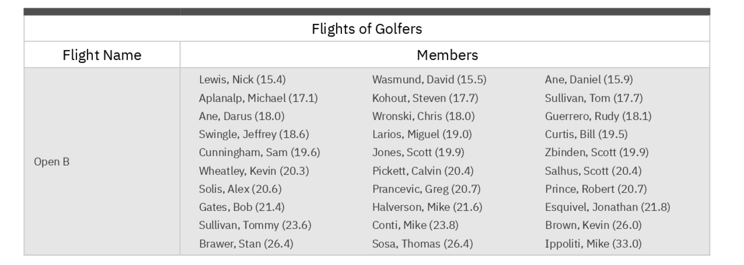Select Zbinden, Scott (19.9) entry

coord(596,152)
